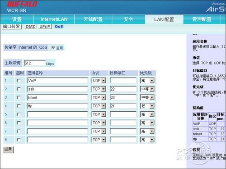226x169 pixels.
Task: Expand the ftp priority 低 dropdown
Action: (147, 106)
